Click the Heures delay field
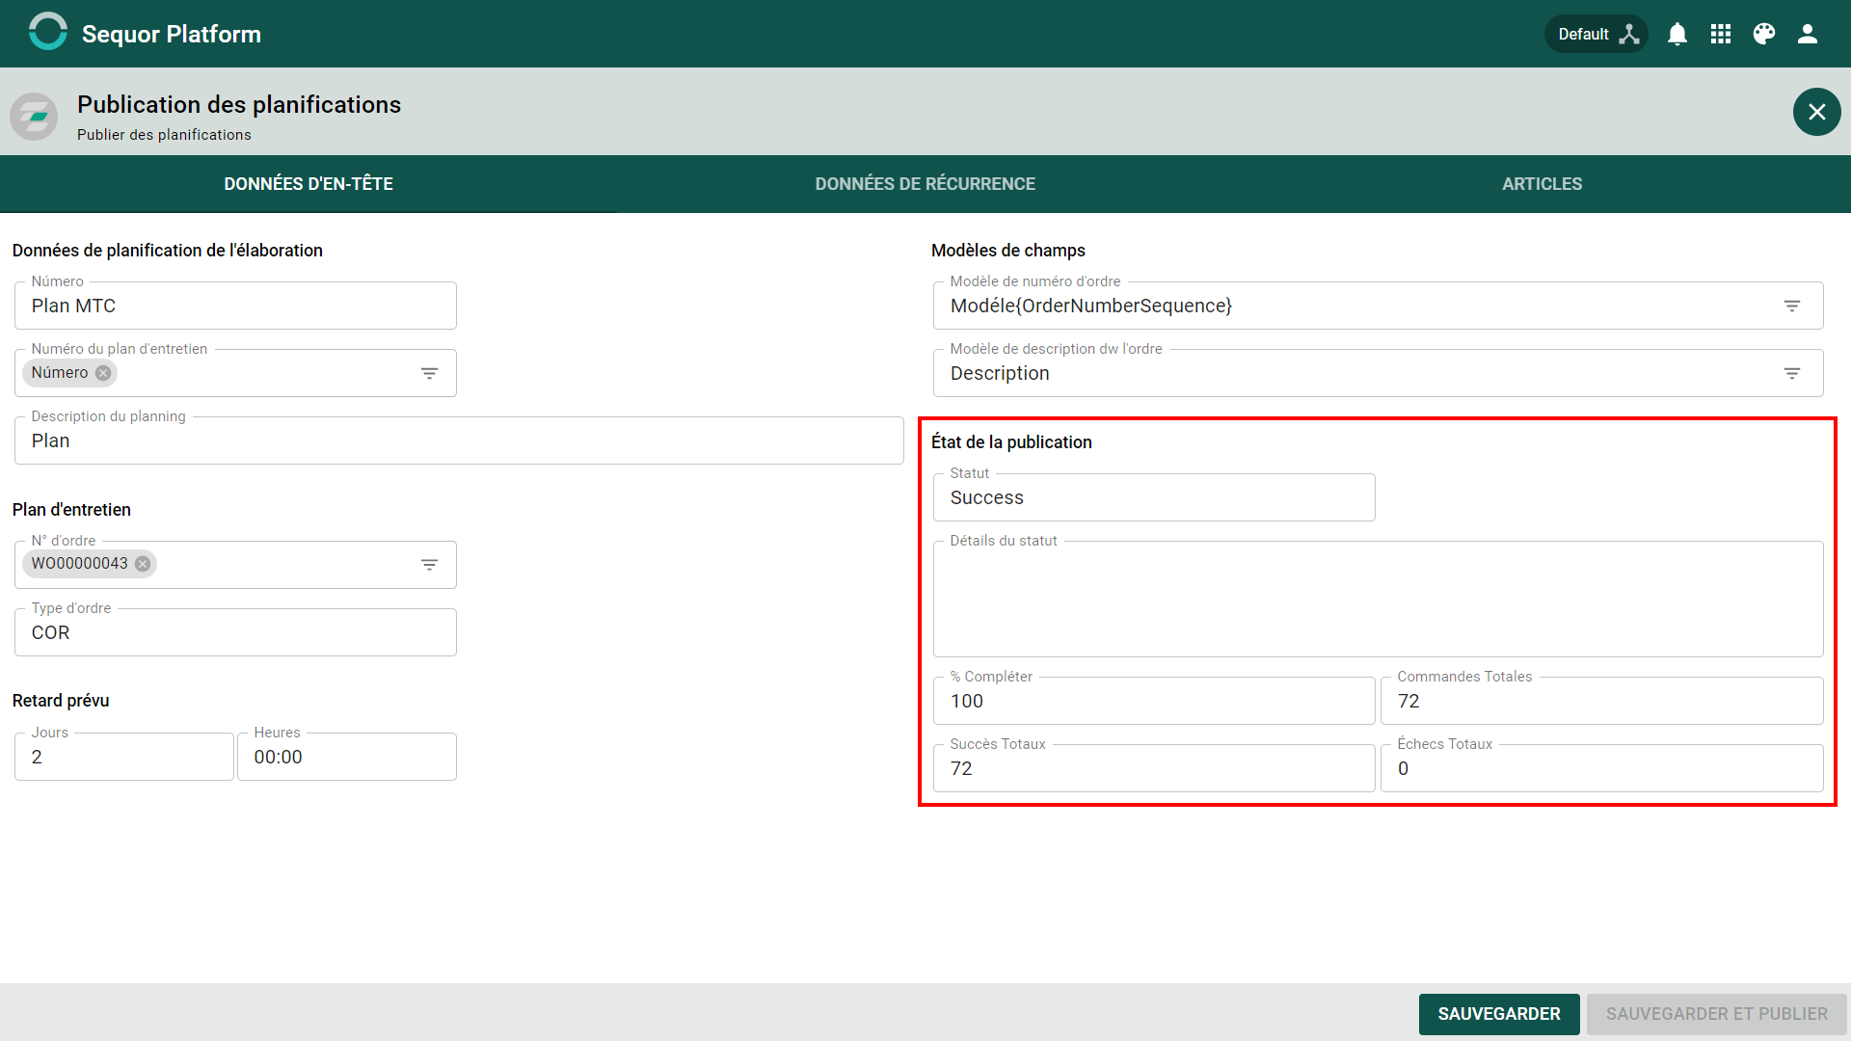 click(x=347, y=757)
